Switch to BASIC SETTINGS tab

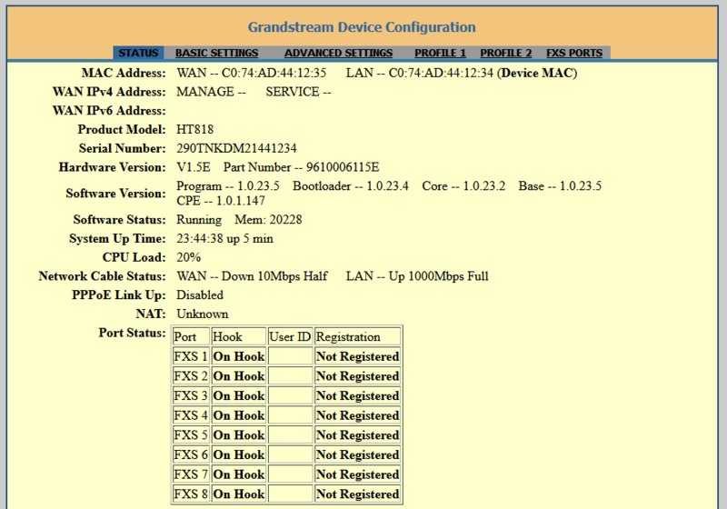[x=216, y=53]
